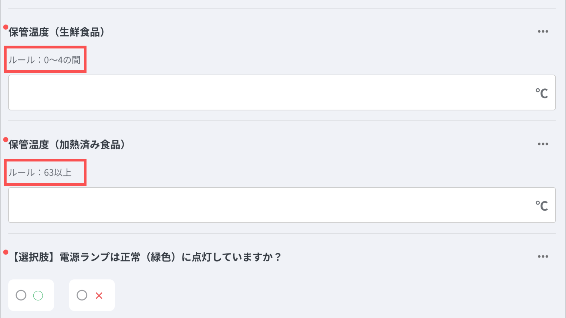
Task: Click the red cross symbol
Action: coord(99,296)
